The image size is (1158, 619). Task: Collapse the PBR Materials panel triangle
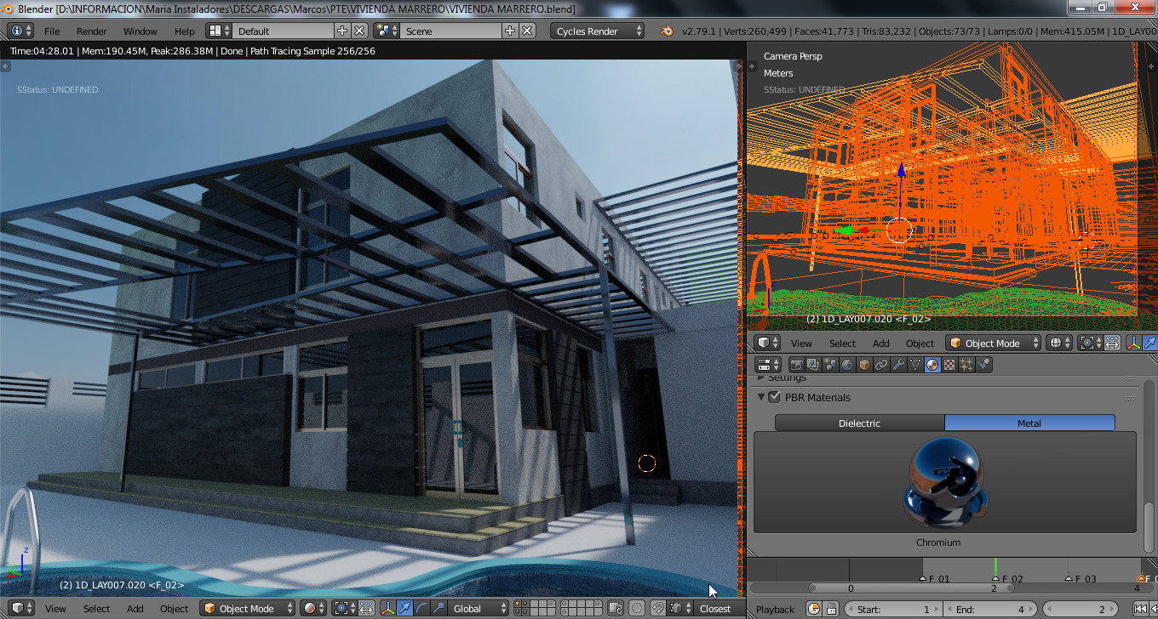pos(761,397)
